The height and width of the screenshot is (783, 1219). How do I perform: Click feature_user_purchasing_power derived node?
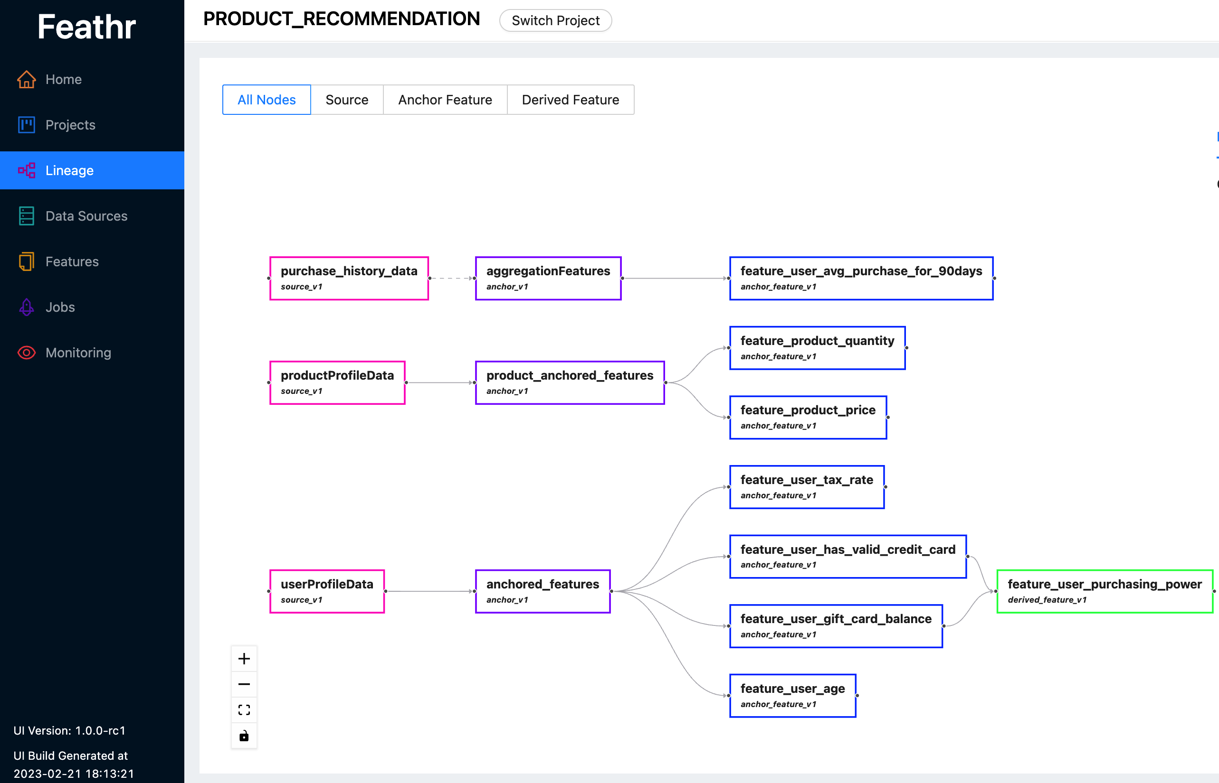click(x=1105, y=589)
